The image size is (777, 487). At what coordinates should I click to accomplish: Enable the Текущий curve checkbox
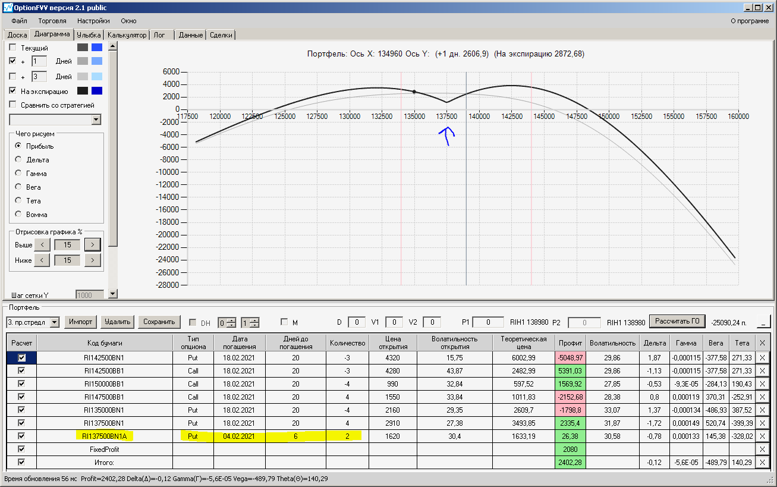tap(12, 48)
